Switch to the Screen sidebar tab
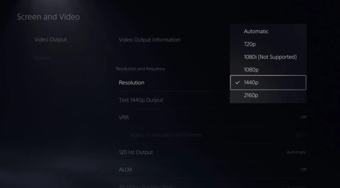This screenshot has height=188, width=340. point(43,58)
